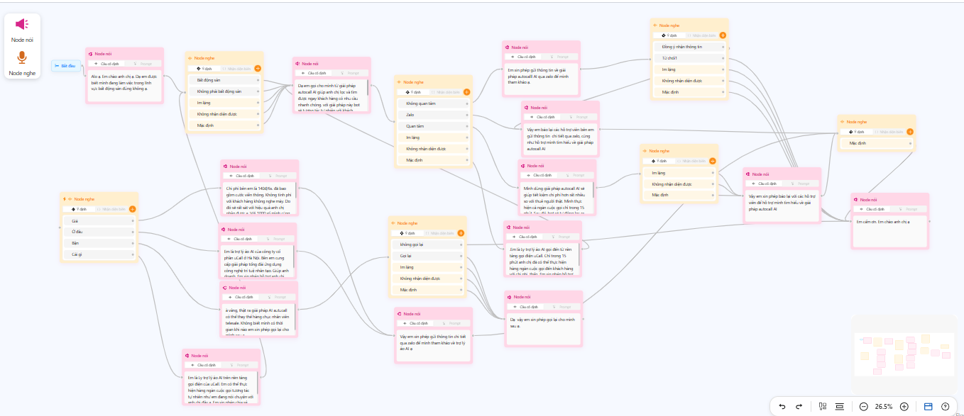Screen dimensions: 964x416
Task: Zoom in with the plus icon
Action: [x=904, y=406]
